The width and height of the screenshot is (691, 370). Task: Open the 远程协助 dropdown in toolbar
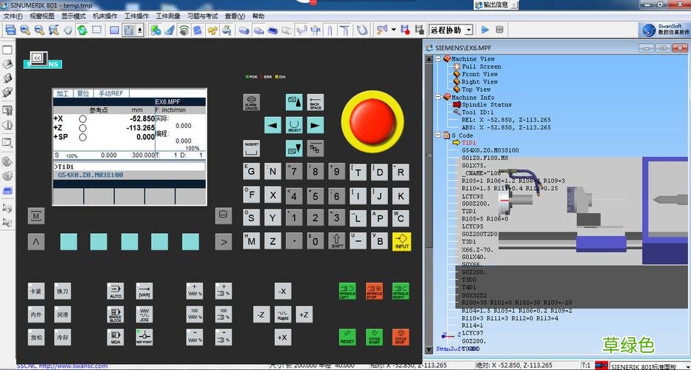coord(469,30)
